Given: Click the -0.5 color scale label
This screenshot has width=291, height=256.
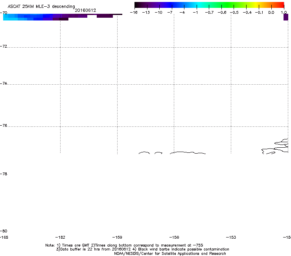Looking at the screenshot, I should (234, 13).
